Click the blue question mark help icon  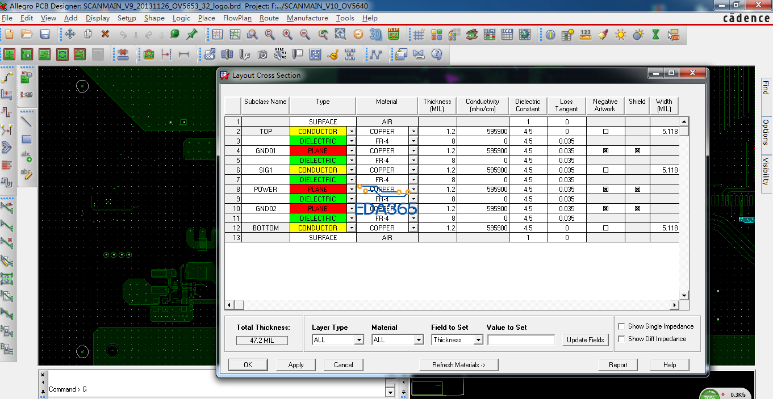437,54
